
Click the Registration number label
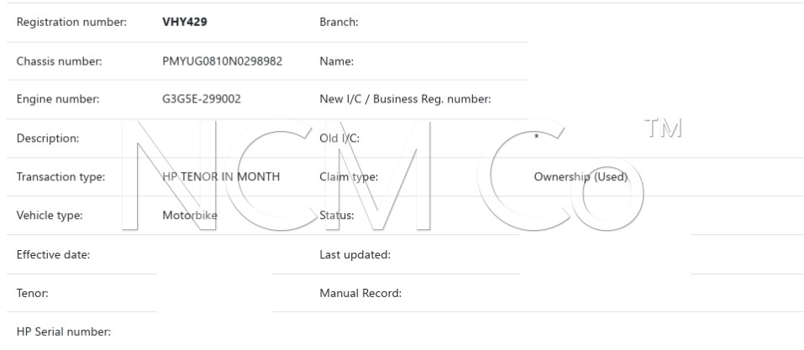click(x=71, y=22)
